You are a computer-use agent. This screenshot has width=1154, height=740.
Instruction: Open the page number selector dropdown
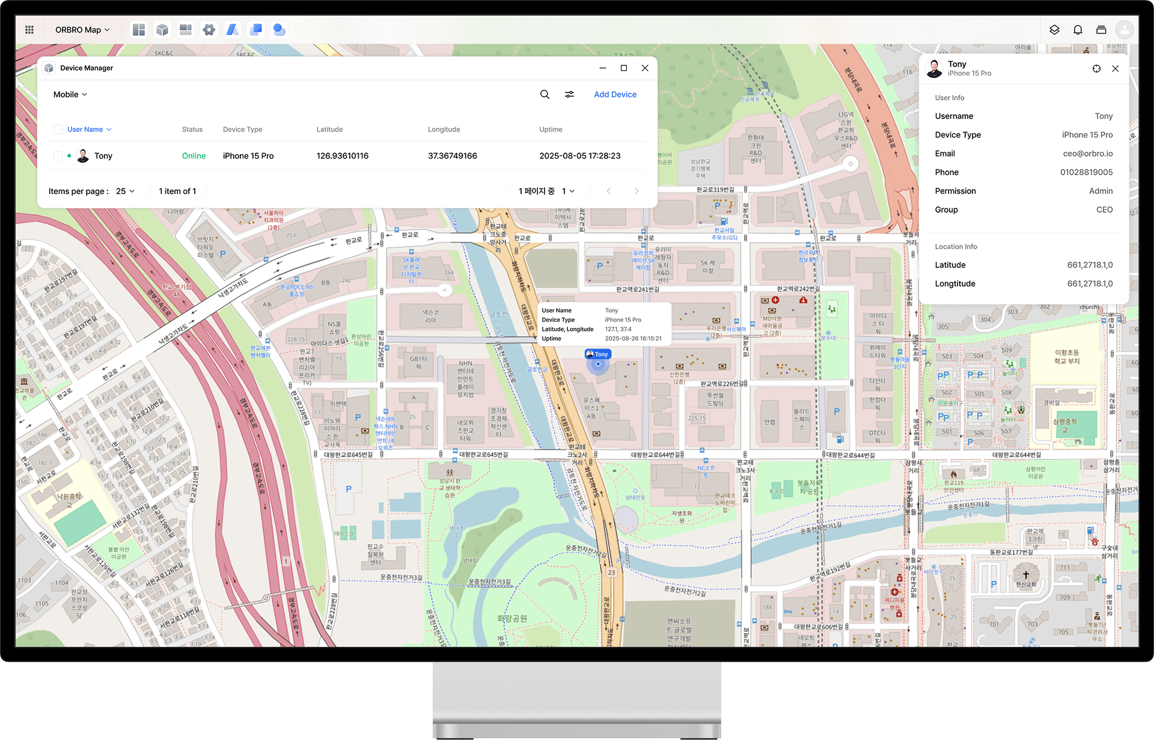pyautogui.click(x=568, y=191)
